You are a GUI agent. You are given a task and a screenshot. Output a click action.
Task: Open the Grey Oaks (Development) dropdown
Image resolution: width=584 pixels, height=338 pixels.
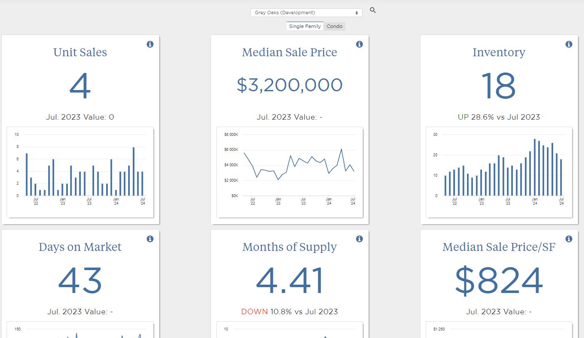[306, 13]
